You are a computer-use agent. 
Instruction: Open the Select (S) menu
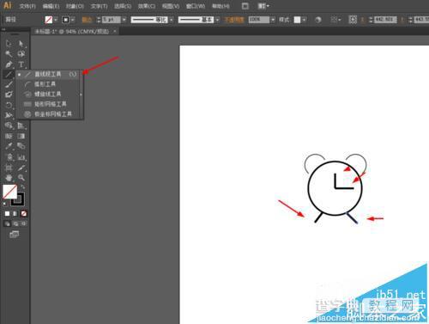123,6
